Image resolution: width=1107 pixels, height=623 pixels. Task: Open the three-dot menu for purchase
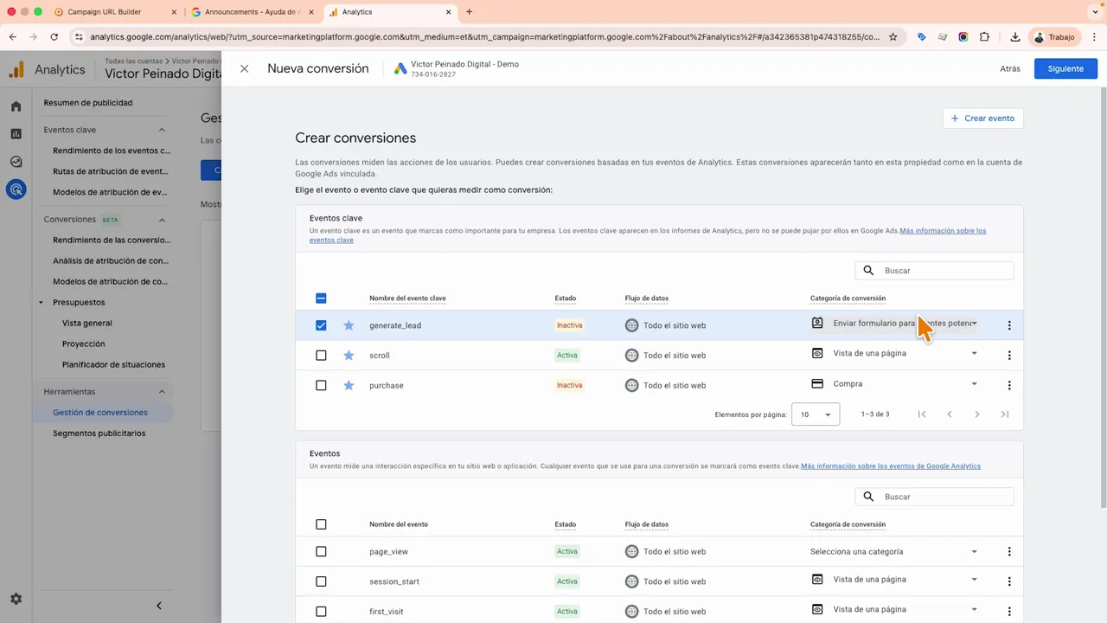(1009, 385)
